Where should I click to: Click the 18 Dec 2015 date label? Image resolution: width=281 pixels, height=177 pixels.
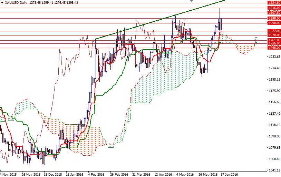(x=53, y=174)
